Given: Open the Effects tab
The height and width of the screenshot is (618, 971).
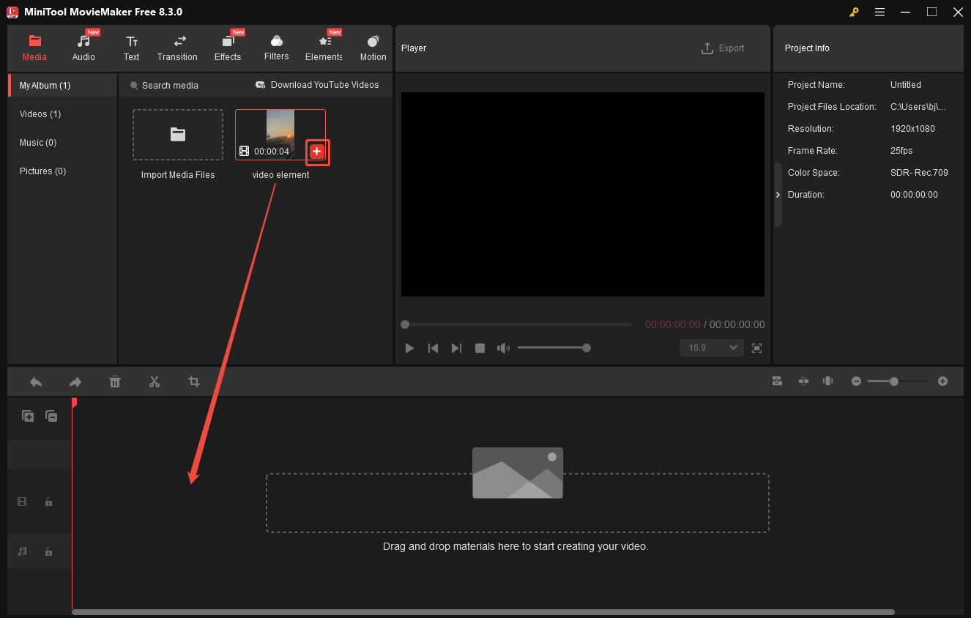Looking at the screenshot, I should [228, 48].
